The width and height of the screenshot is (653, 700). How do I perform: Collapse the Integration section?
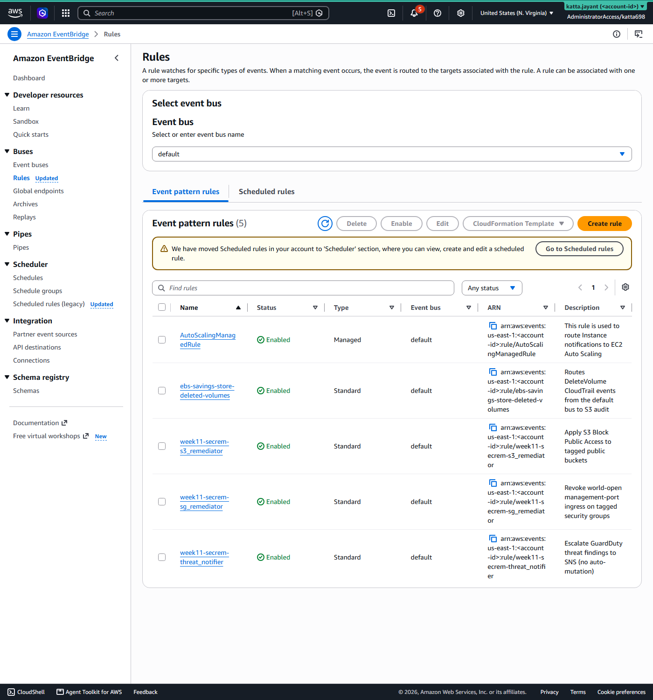7,321
